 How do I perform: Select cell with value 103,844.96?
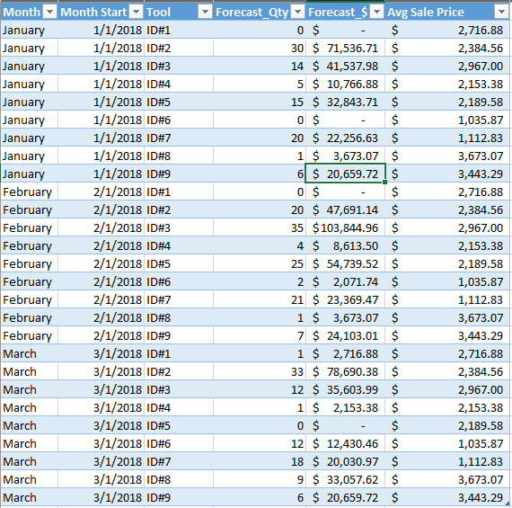coord(345,227)
